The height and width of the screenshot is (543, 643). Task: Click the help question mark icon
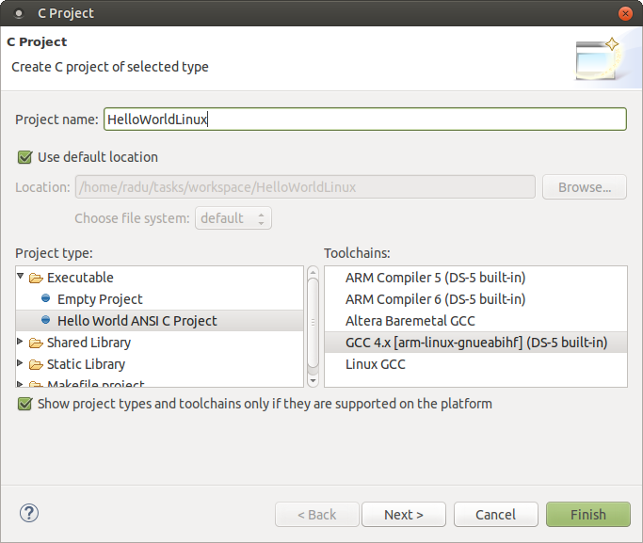click(28, 514)
